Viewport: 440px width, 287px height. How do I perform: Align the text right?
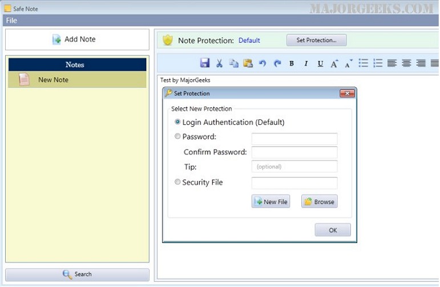coord(421,63)
